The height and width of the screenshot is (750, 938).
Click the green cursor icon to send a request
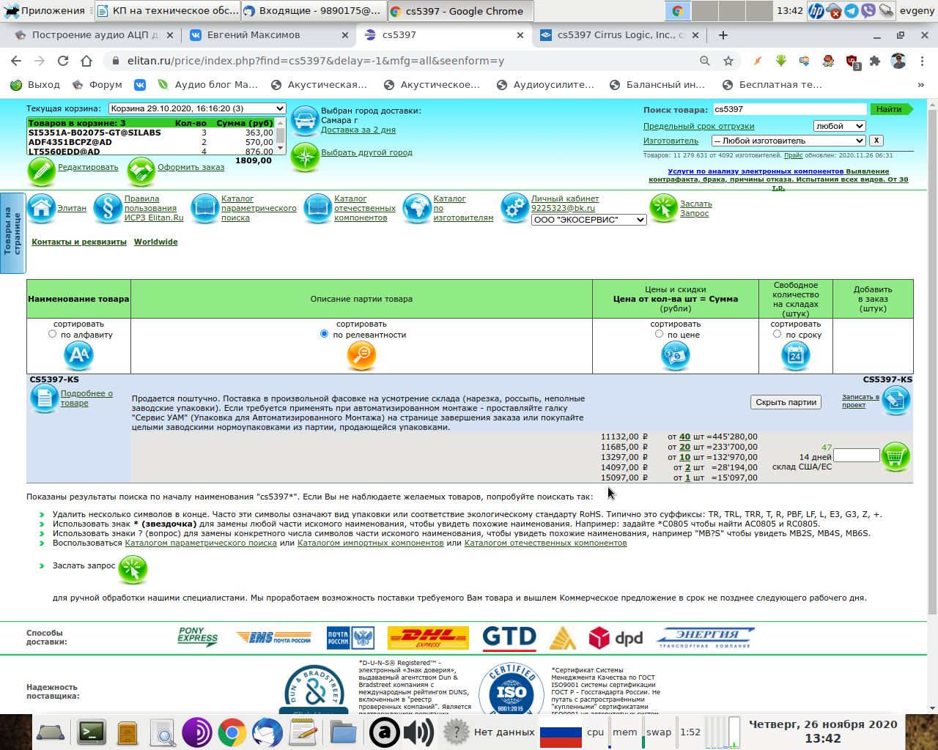(x=664, y=208)
